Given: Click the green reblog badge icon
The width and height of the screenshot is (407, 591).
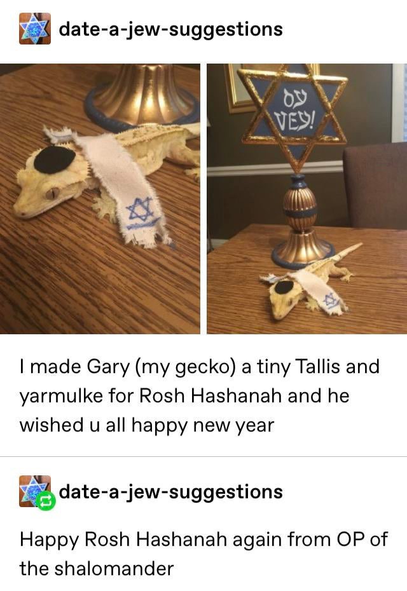Looking at the screenshot, I should [x=46, y=501].
